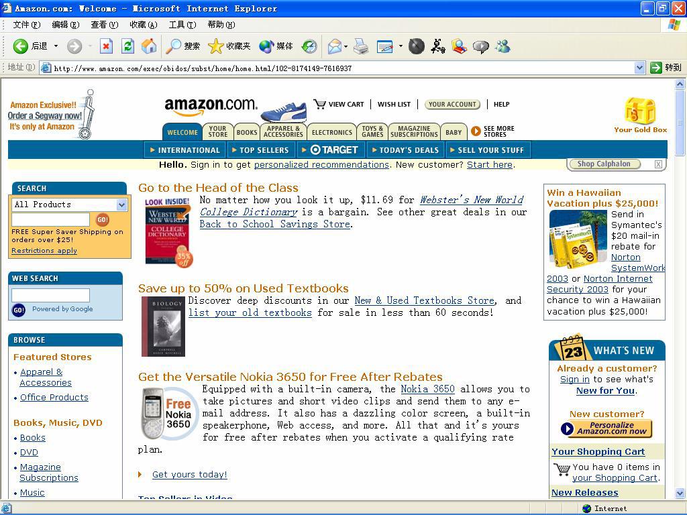Image resolution: width=687 pixels, height=515 pixels.
Task: Click the Get yours today! link
Action: [190, 474]
